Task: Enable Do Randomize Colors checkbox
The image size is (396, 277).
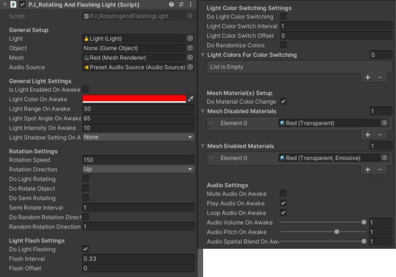Action: coord(283,45)
